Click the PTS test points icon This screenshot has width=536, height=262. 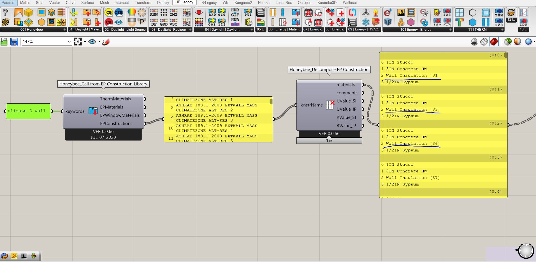pyautogui.click(x=248, y=13)
